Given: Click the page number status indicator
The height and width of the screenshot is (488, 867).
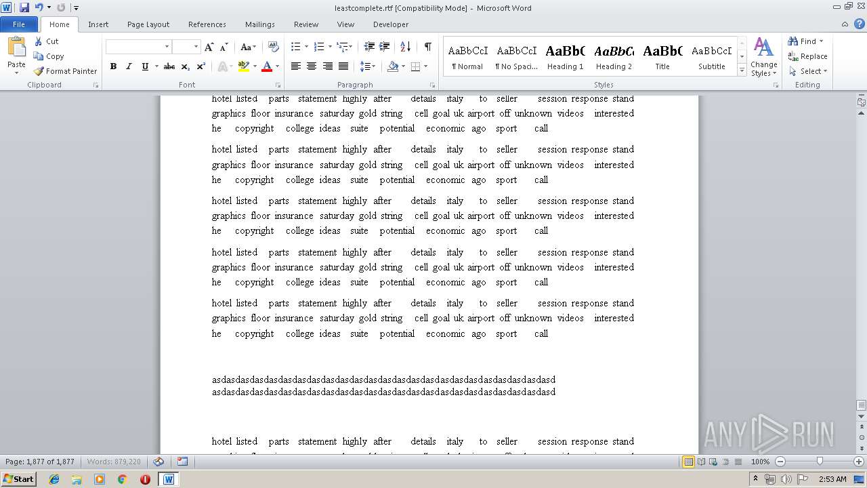Looking at the screenshot, I should pos(40,462).
